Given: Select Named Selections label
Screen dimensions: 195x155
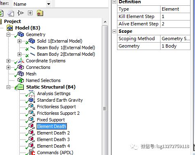Looking at the screenshot, I should click(43, 80).
